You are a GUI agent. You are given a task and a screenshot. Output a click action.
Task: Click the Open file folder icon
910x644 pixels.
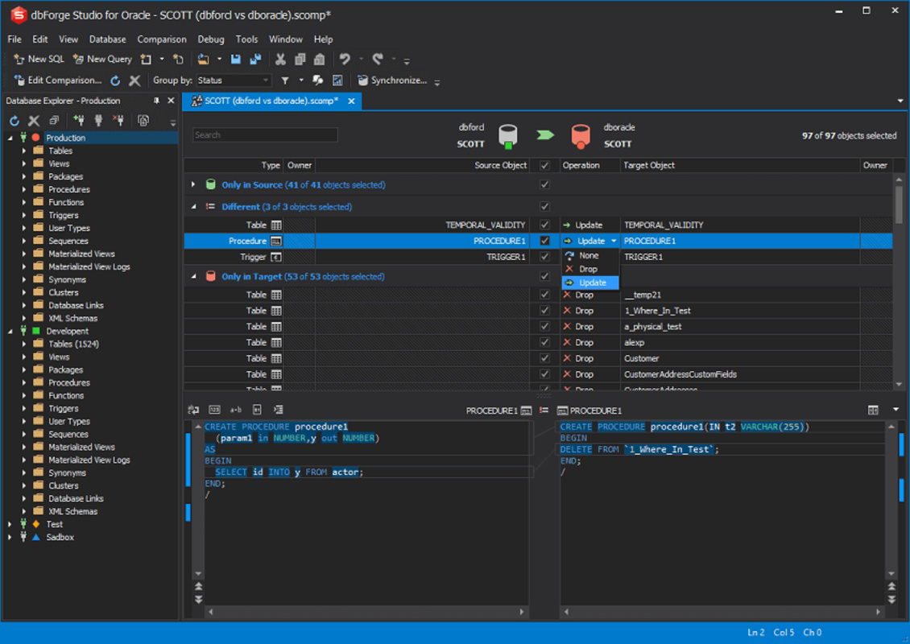(x=203, y=60)
